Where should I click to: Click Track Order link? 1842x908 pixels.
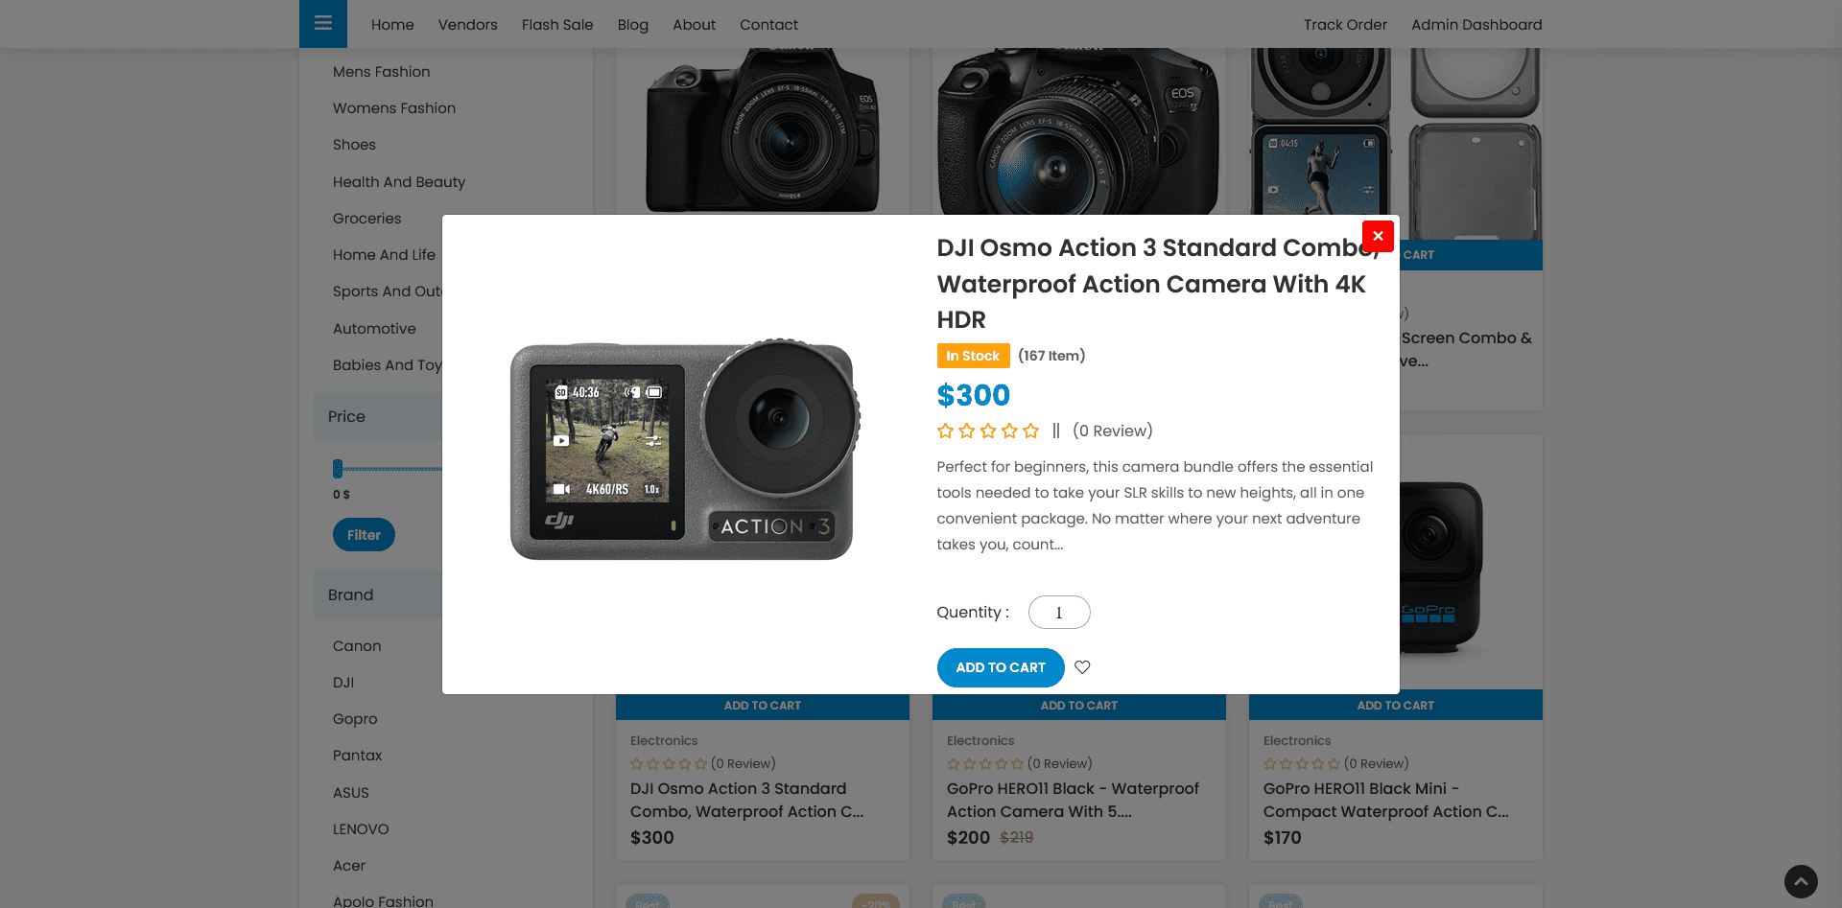[1345, 25]
